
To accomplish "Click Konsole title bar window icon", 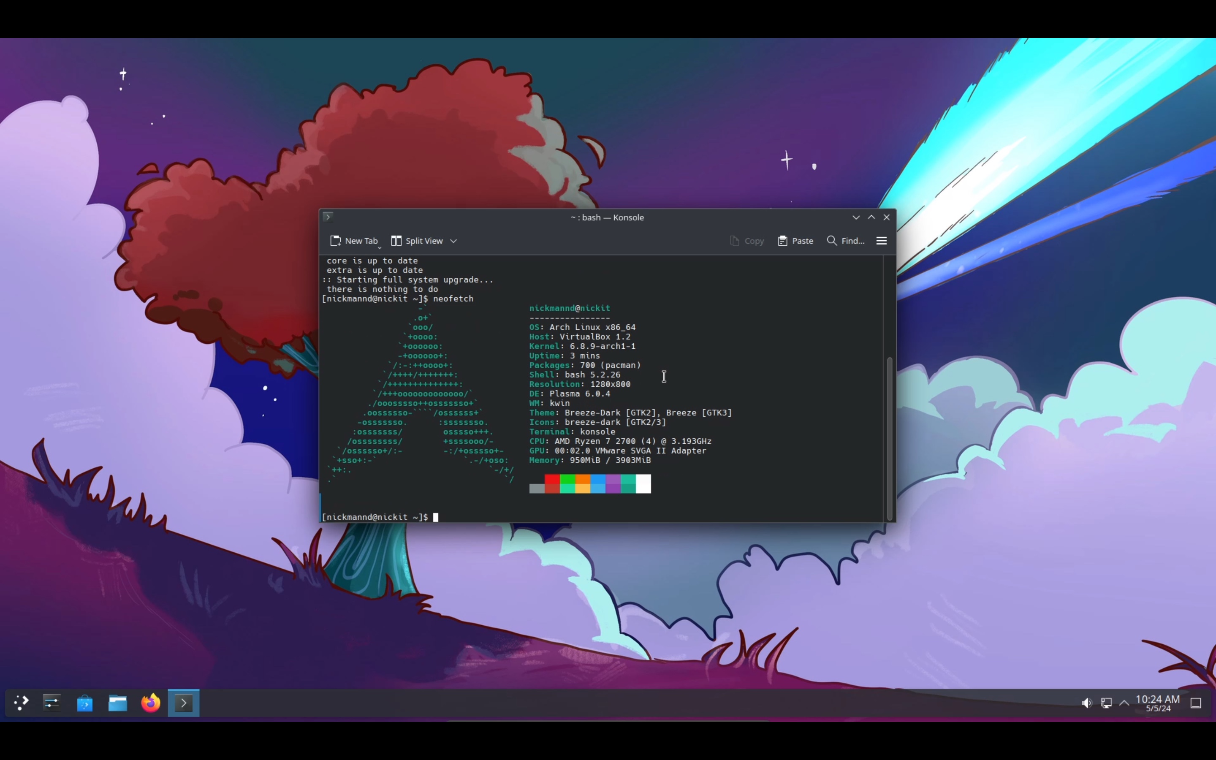I will coord(328,217).
